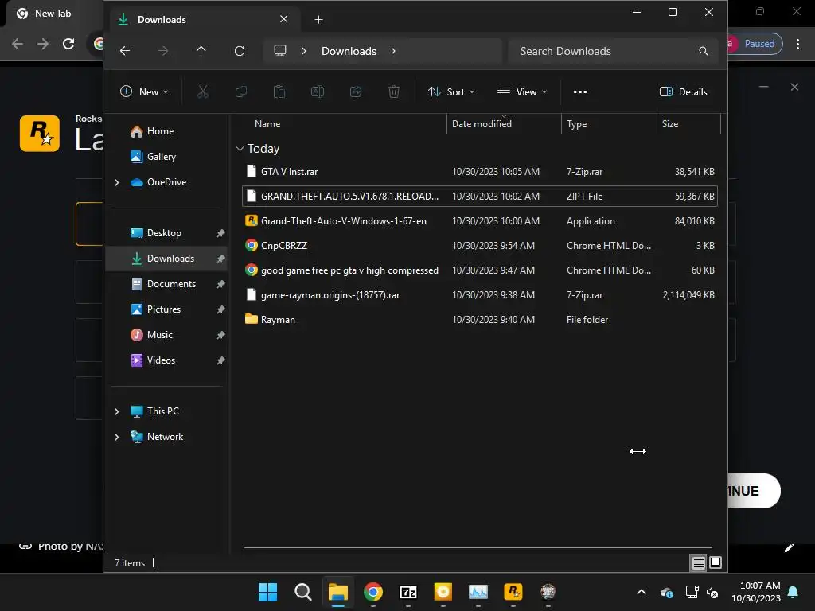
Task: Click the PC monitor icon in the address bar
Action: [280, 51]
